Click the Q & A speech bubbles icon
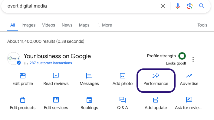Image resolution: width=214 pixels, height=120 pixels. coord(123,100)
